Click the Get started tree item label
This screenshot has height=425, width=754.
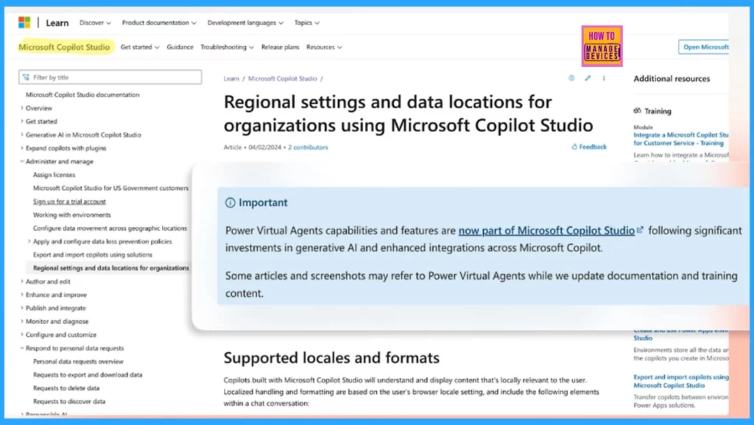(41, 122)
